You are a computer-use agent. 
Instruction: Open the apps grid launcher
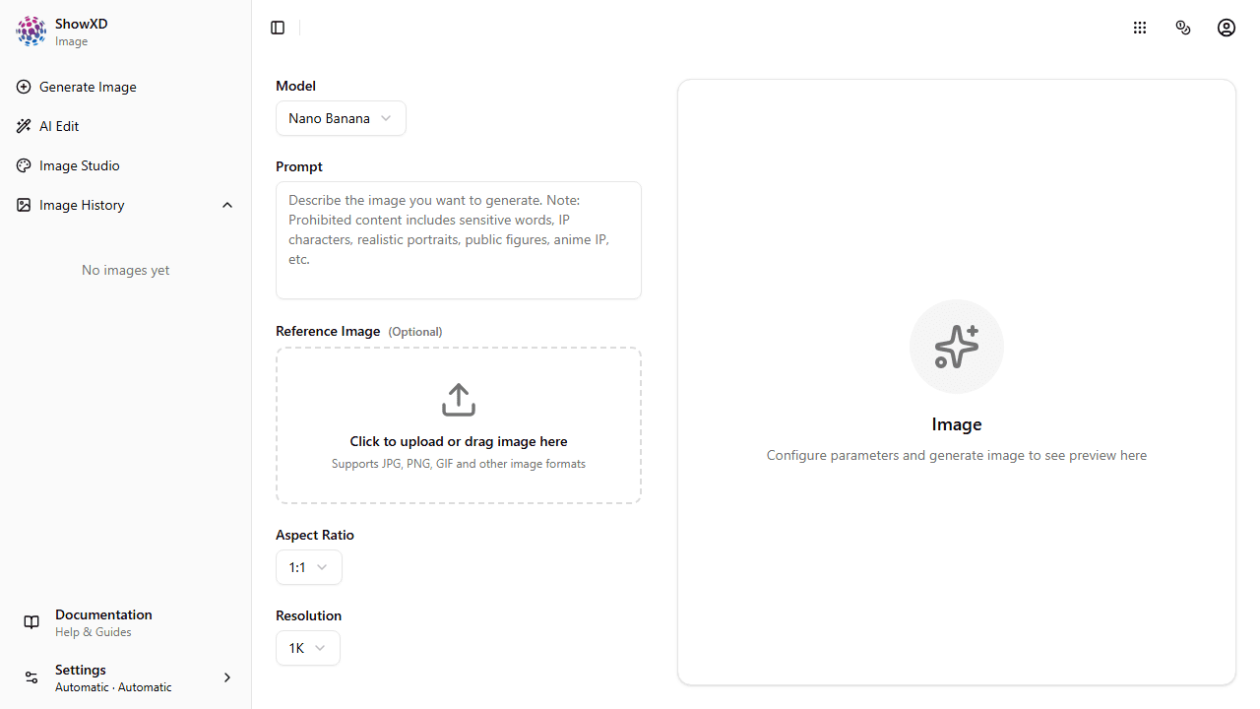point(1140,28)
